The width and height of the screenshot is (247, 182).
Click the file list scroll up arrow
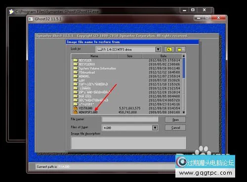[x=184, y=56]
